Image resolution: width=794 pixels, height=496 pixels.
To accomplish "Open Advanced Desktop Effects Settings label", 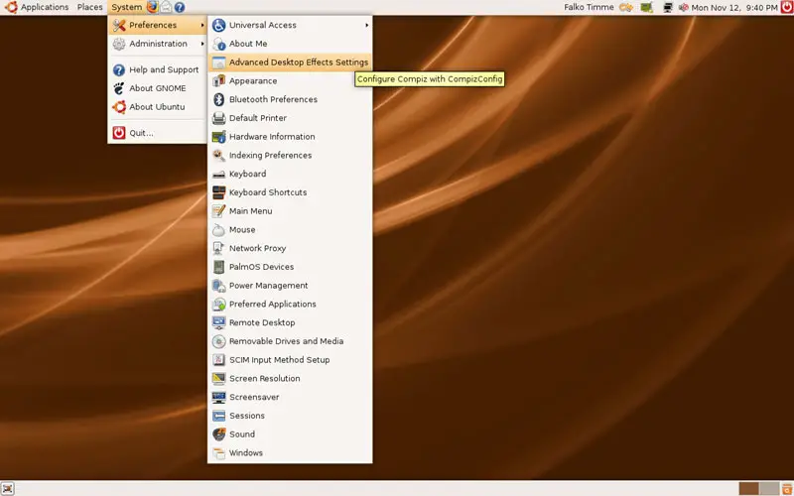I will [x=299, y=62].
